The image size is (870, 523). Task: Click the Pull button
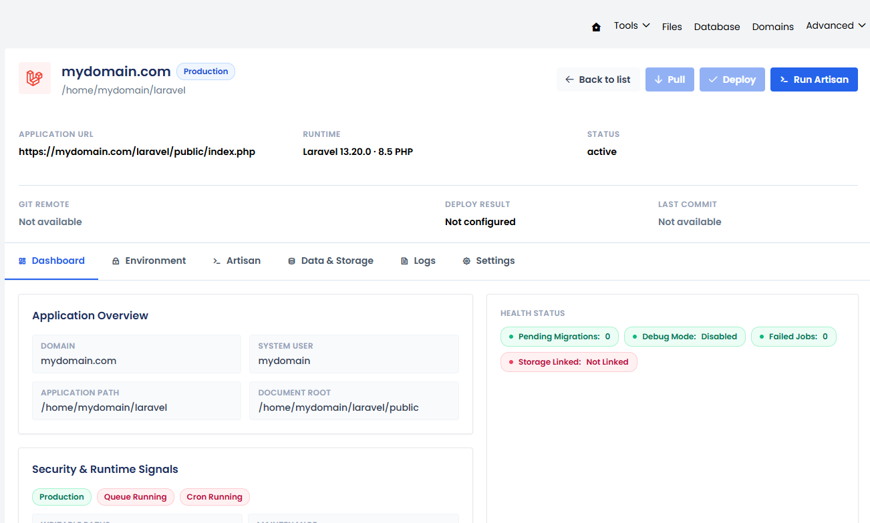pyautogui.click(x=670, y=79)
